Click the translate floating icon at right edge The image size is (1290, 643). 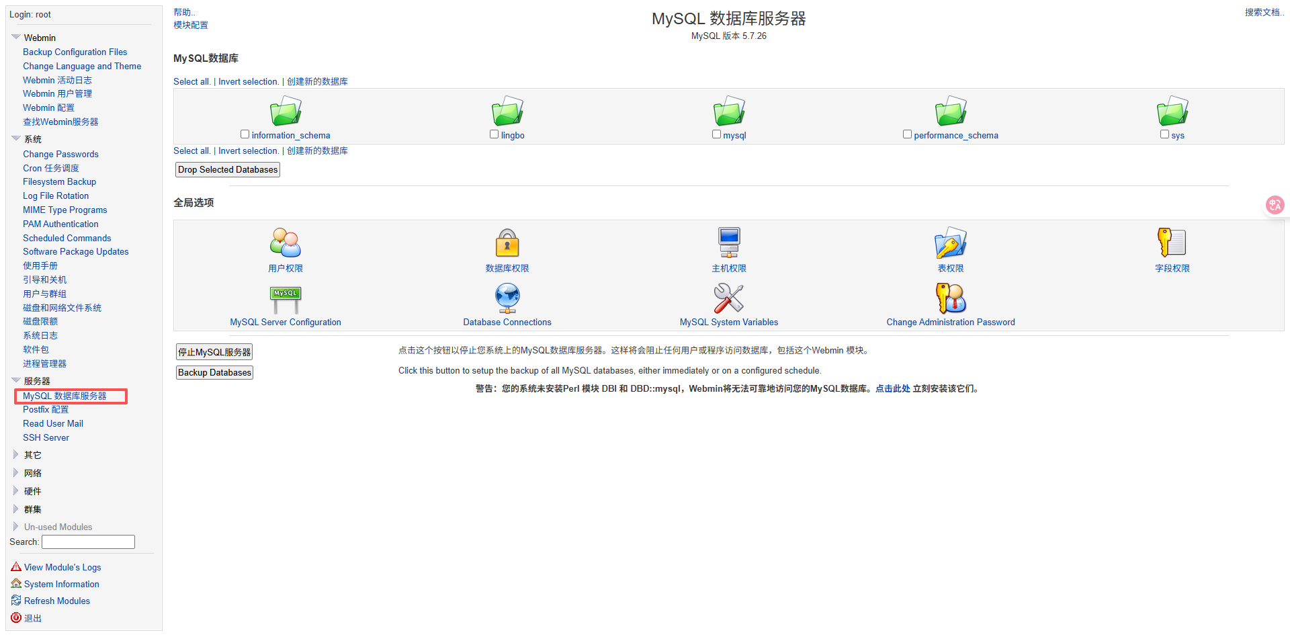click(1275, 205)
